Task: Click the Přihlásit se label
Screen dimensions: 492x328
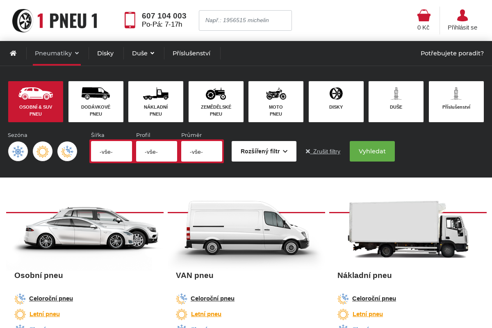Action: pyautogui.click(x=462, y=27)
